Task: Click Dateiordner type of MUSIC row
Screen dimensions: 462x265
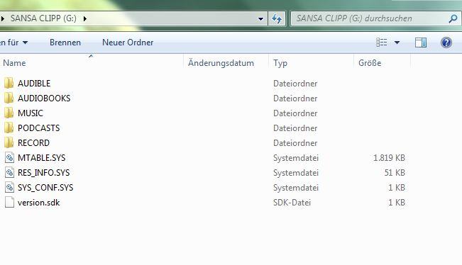Action: [295, 113]
